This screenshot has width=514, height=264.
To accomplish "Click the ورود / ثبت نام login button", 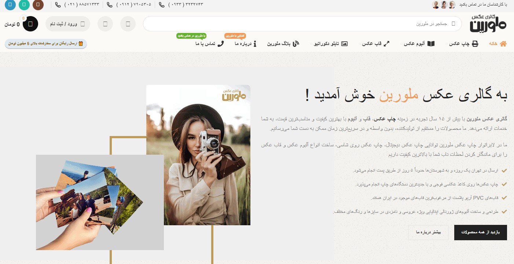I will (x=68, y=24).
